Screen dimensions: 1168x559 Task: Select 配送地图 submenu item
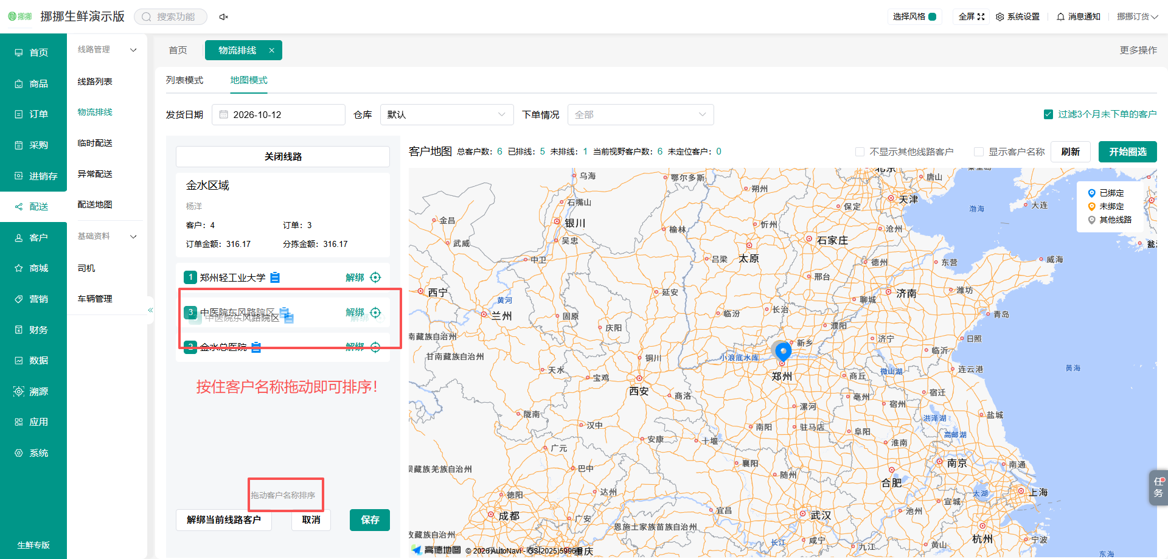95,204
